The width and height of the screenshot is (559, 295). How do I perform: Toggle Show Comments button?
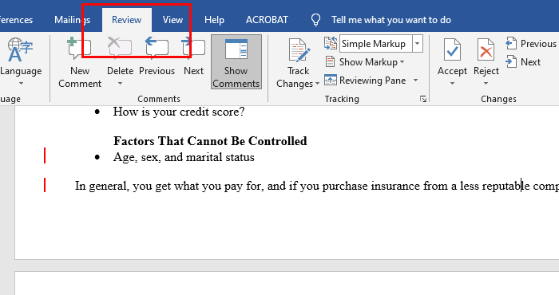[236, 62]
